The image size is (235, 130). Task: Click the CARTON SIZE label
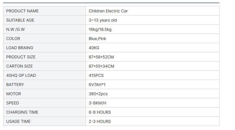tap(19, 66)
